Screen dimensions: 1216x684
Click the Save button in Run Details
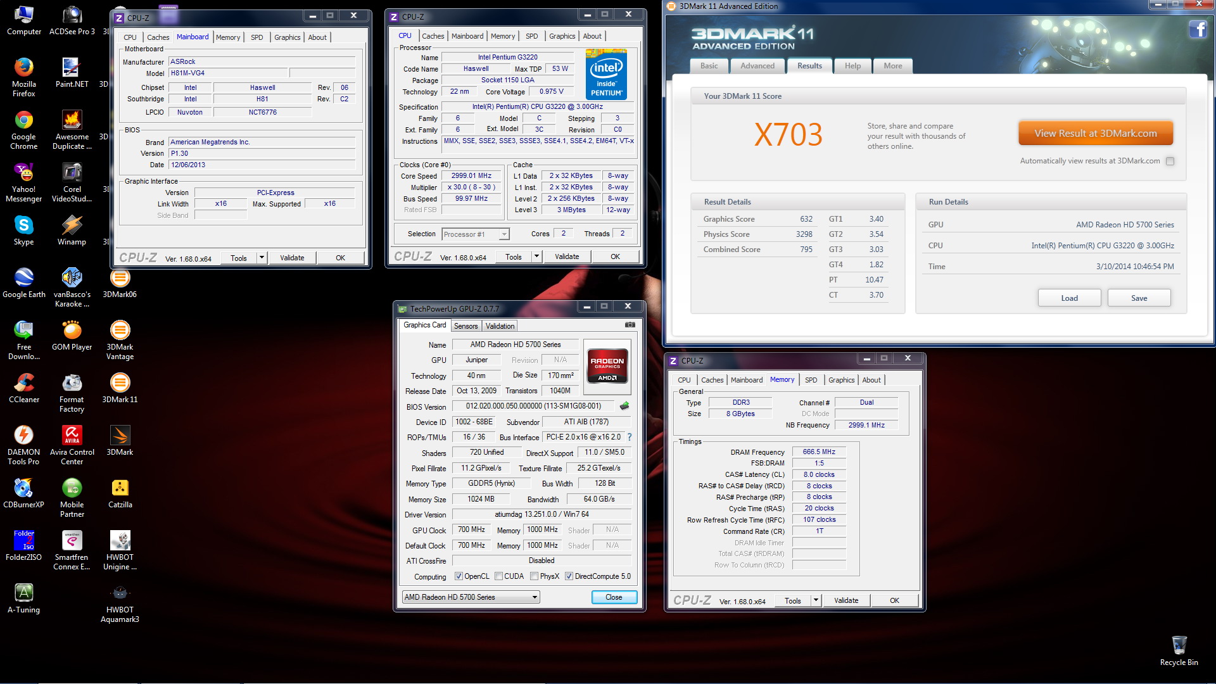tap(1139, 298)
